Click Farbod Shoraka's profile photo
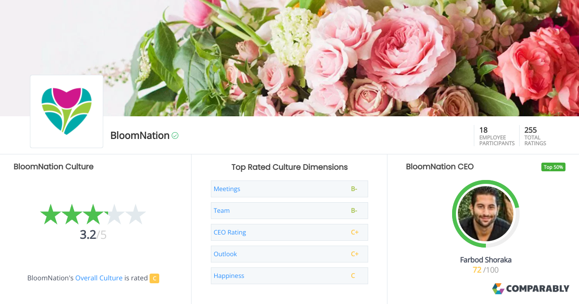 (x=485, y=214)
